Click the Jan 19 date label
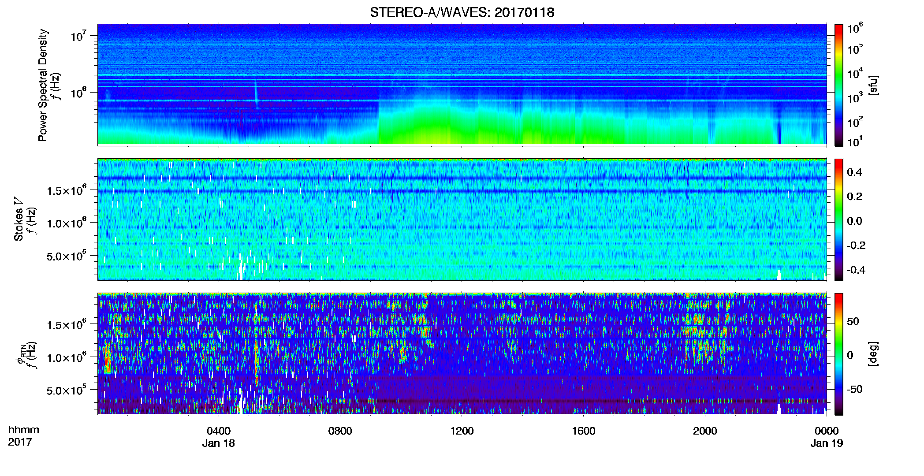Screen dimensions: 924x476 pyautogui.click(x=827, y=443)
